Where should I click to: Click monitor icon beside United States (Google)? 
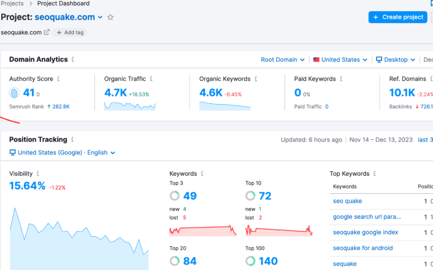click(12, 152)
